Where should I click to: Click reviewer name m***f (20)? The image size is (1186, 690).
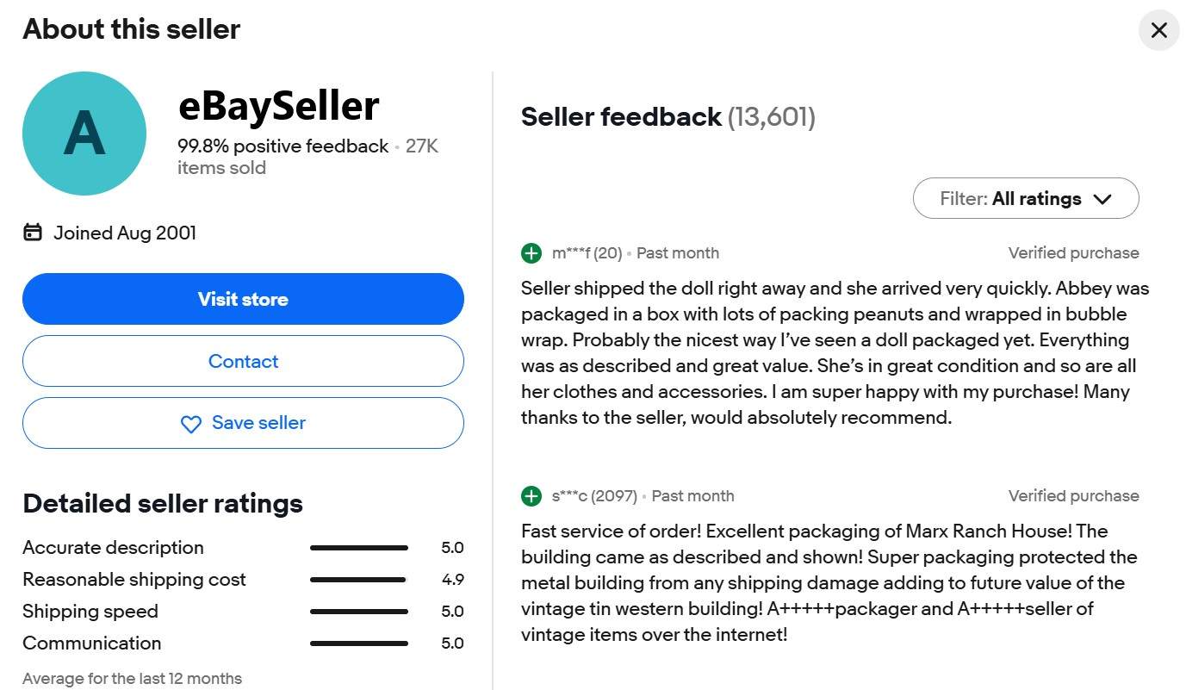pyautogui.click(x=587, y=253)
